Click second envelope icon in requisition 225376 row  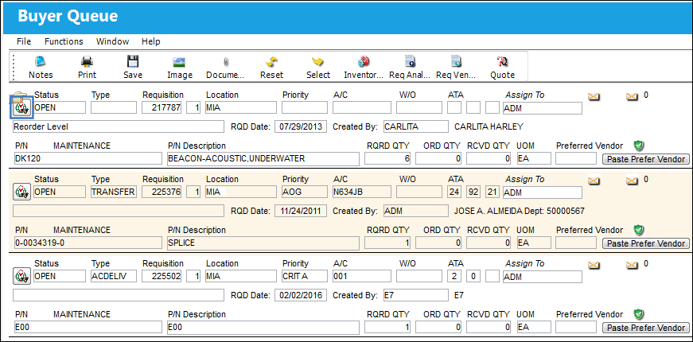click(633, 181)
